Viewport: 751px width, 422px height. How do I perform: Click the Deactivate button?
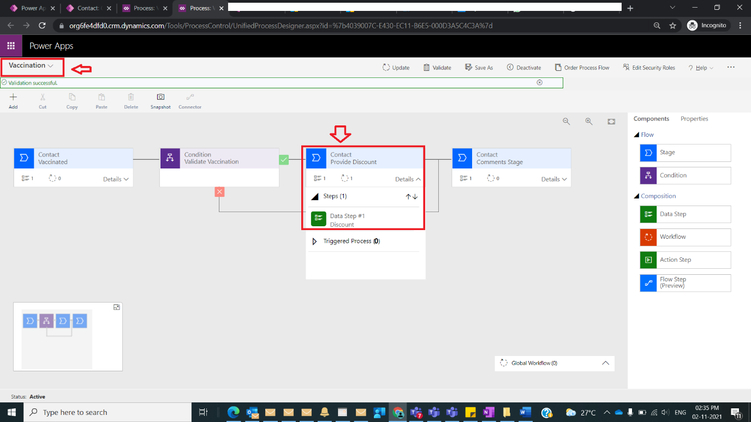pos(523,67)
